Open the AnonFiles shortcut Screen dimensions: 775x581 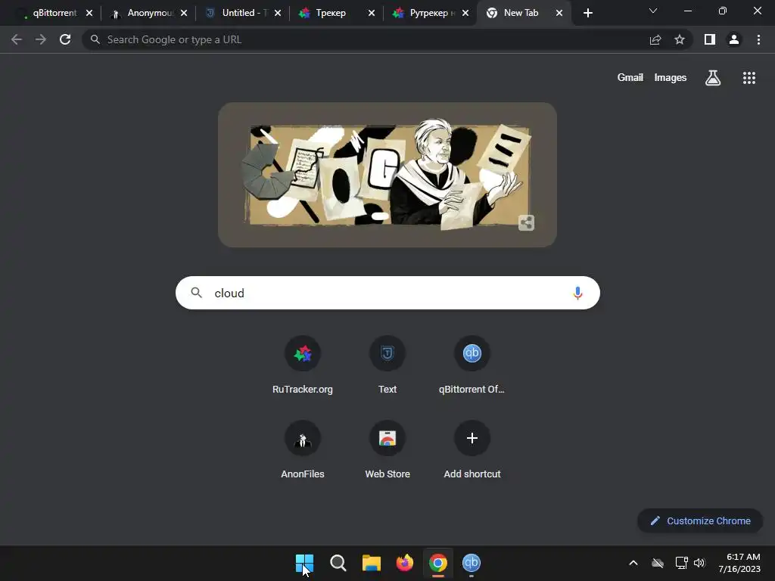point(303,450)
